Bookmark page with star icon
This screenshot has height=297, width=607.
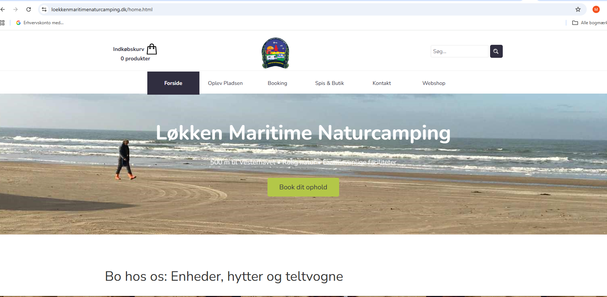coord(578,9)
